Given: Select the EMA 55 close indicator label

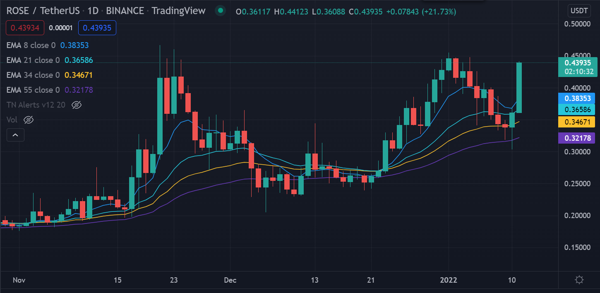Looking at the screenshot, I should coord(33,90).
